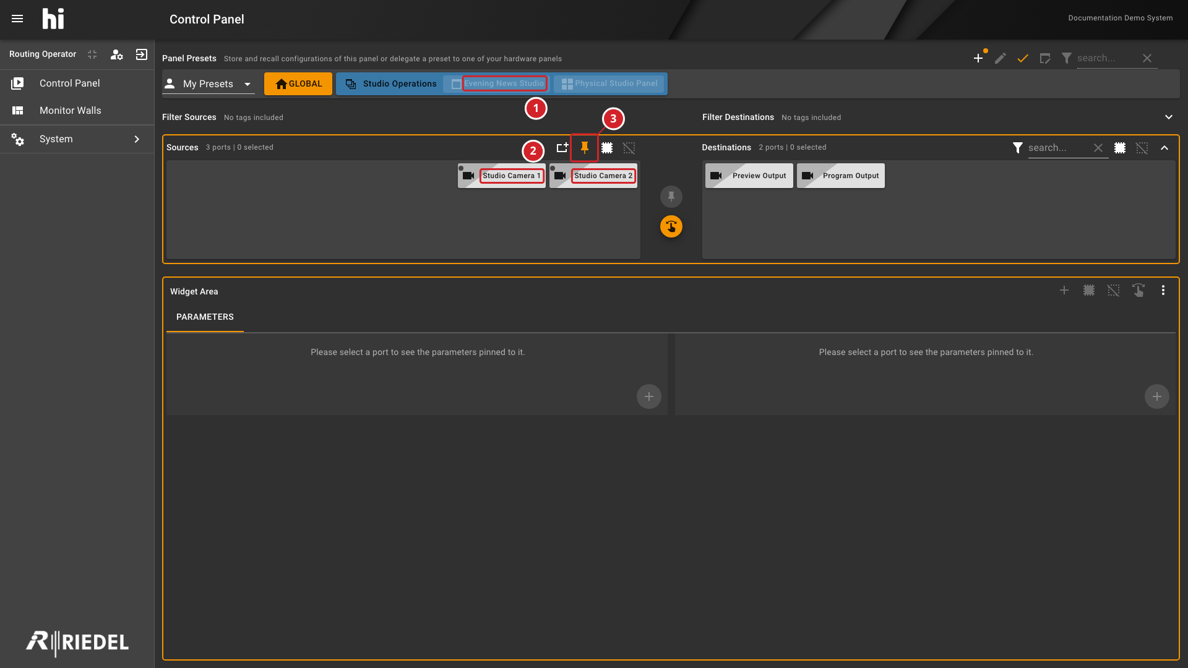The height and width of the screenshot is (668, 1188).
Task: Click the preset filter funnel icon
Action: point(1067,58)
